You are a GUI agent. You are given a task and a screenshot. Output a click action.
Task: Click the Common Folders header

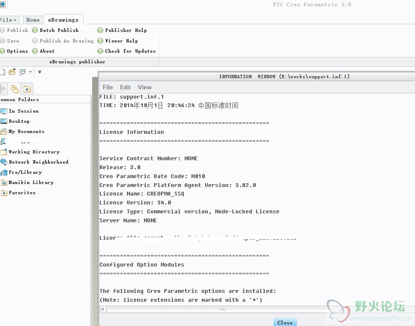[20, 99]
